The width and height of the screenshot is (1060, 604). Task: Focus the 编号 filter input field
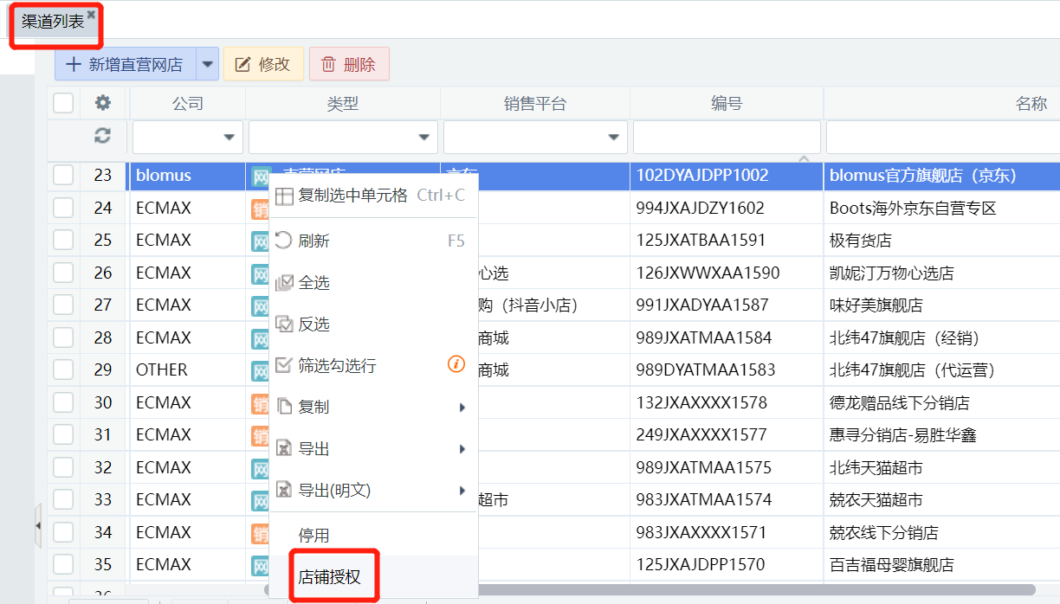[x=727, y=137]
